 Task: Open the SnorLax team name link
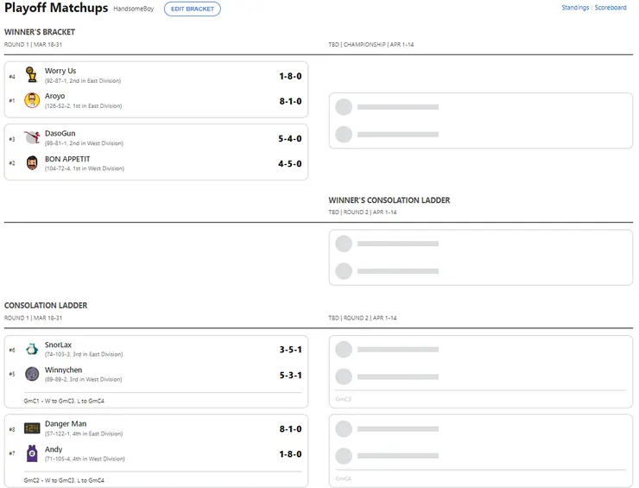point(58,345)
